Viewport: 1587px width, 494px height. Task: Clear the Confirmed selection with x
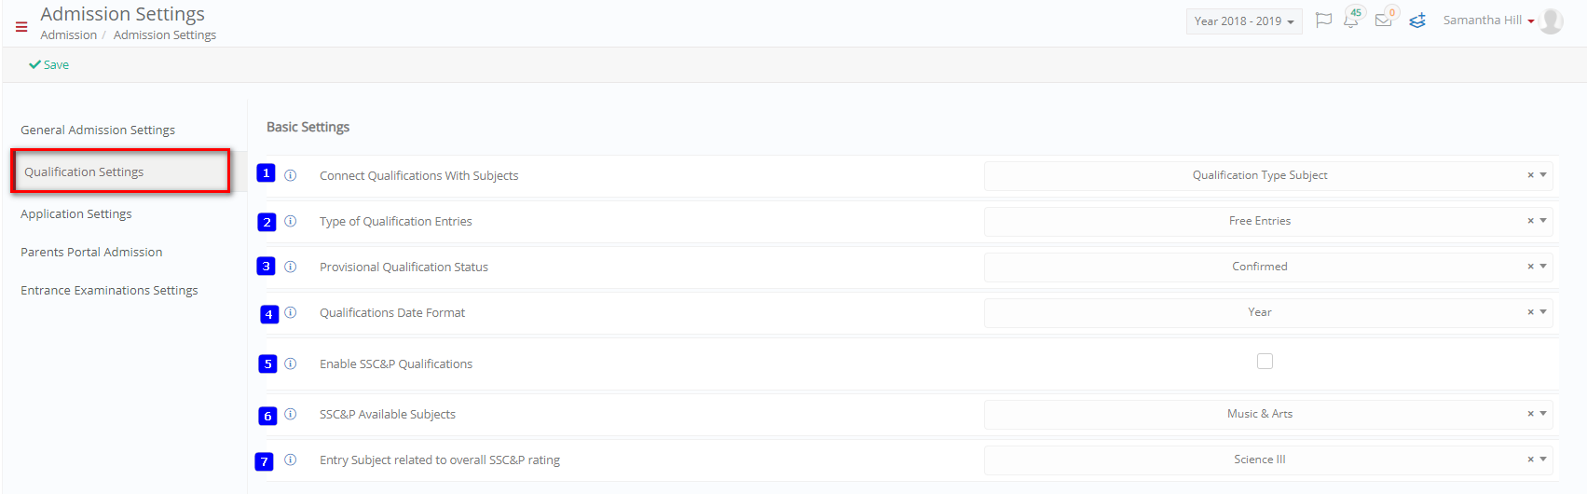[x=1530, y=267]
